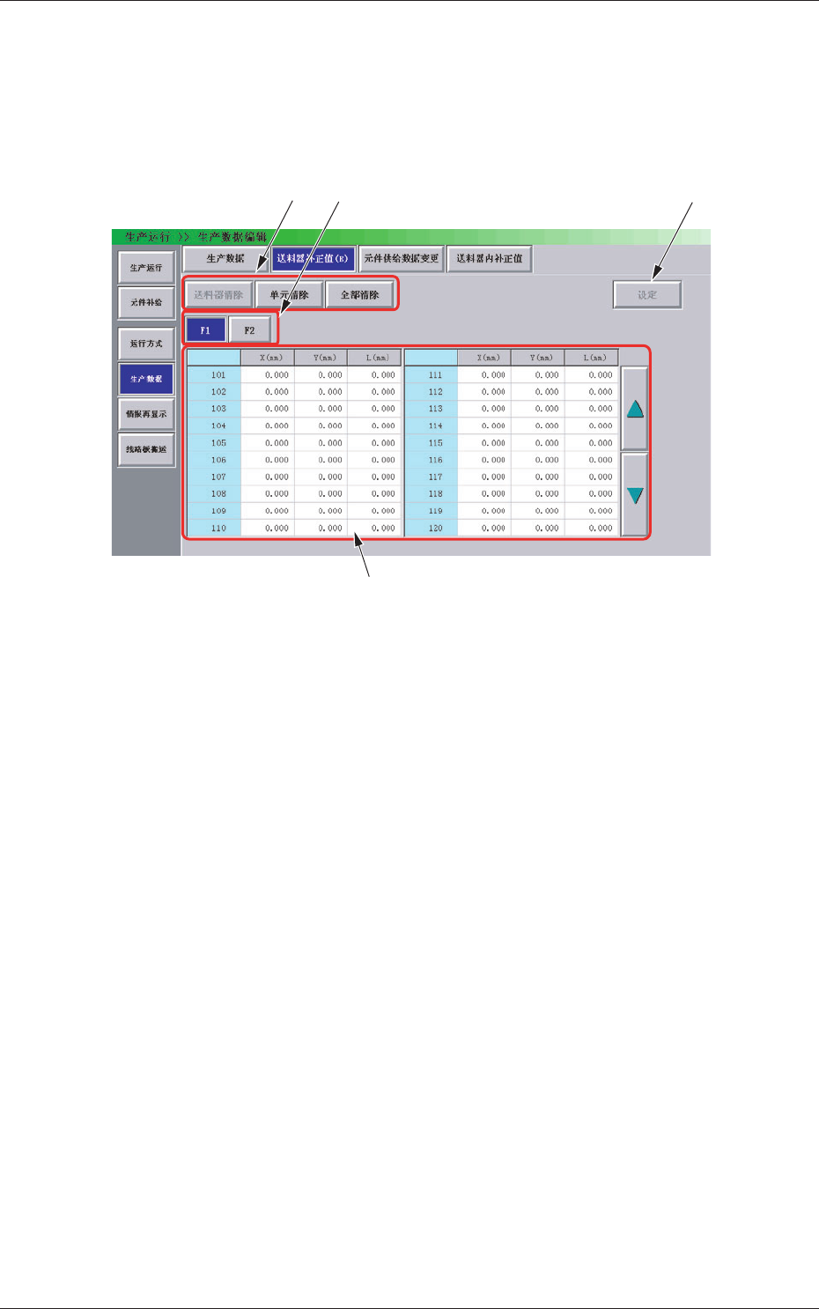Select feeder row 115
819x1309 pixels.
pyautogui.click(x=432, y=443)
